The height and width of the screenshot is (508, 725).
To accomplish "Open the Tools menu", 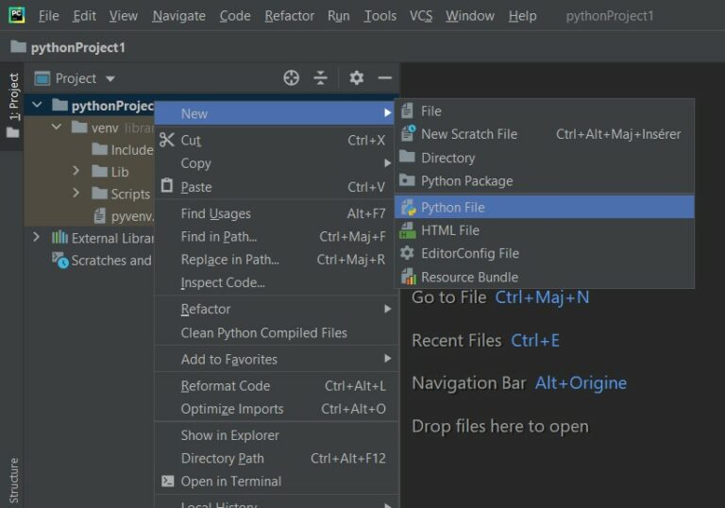I will coord(380,16).
